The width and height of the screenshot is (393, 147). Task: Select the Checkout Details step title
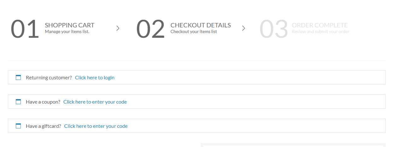(x=200, y=25)
